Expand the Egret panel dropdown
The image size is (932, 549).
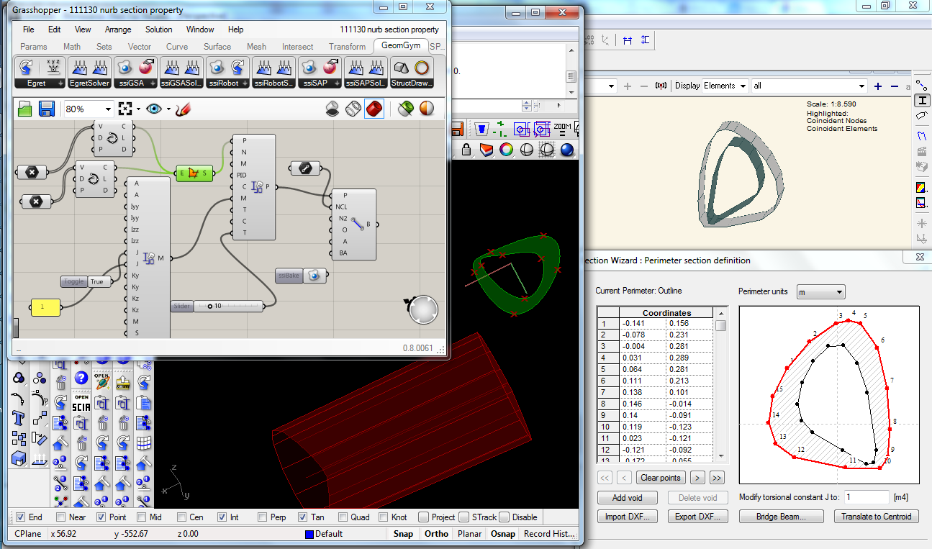pos(62,83)
